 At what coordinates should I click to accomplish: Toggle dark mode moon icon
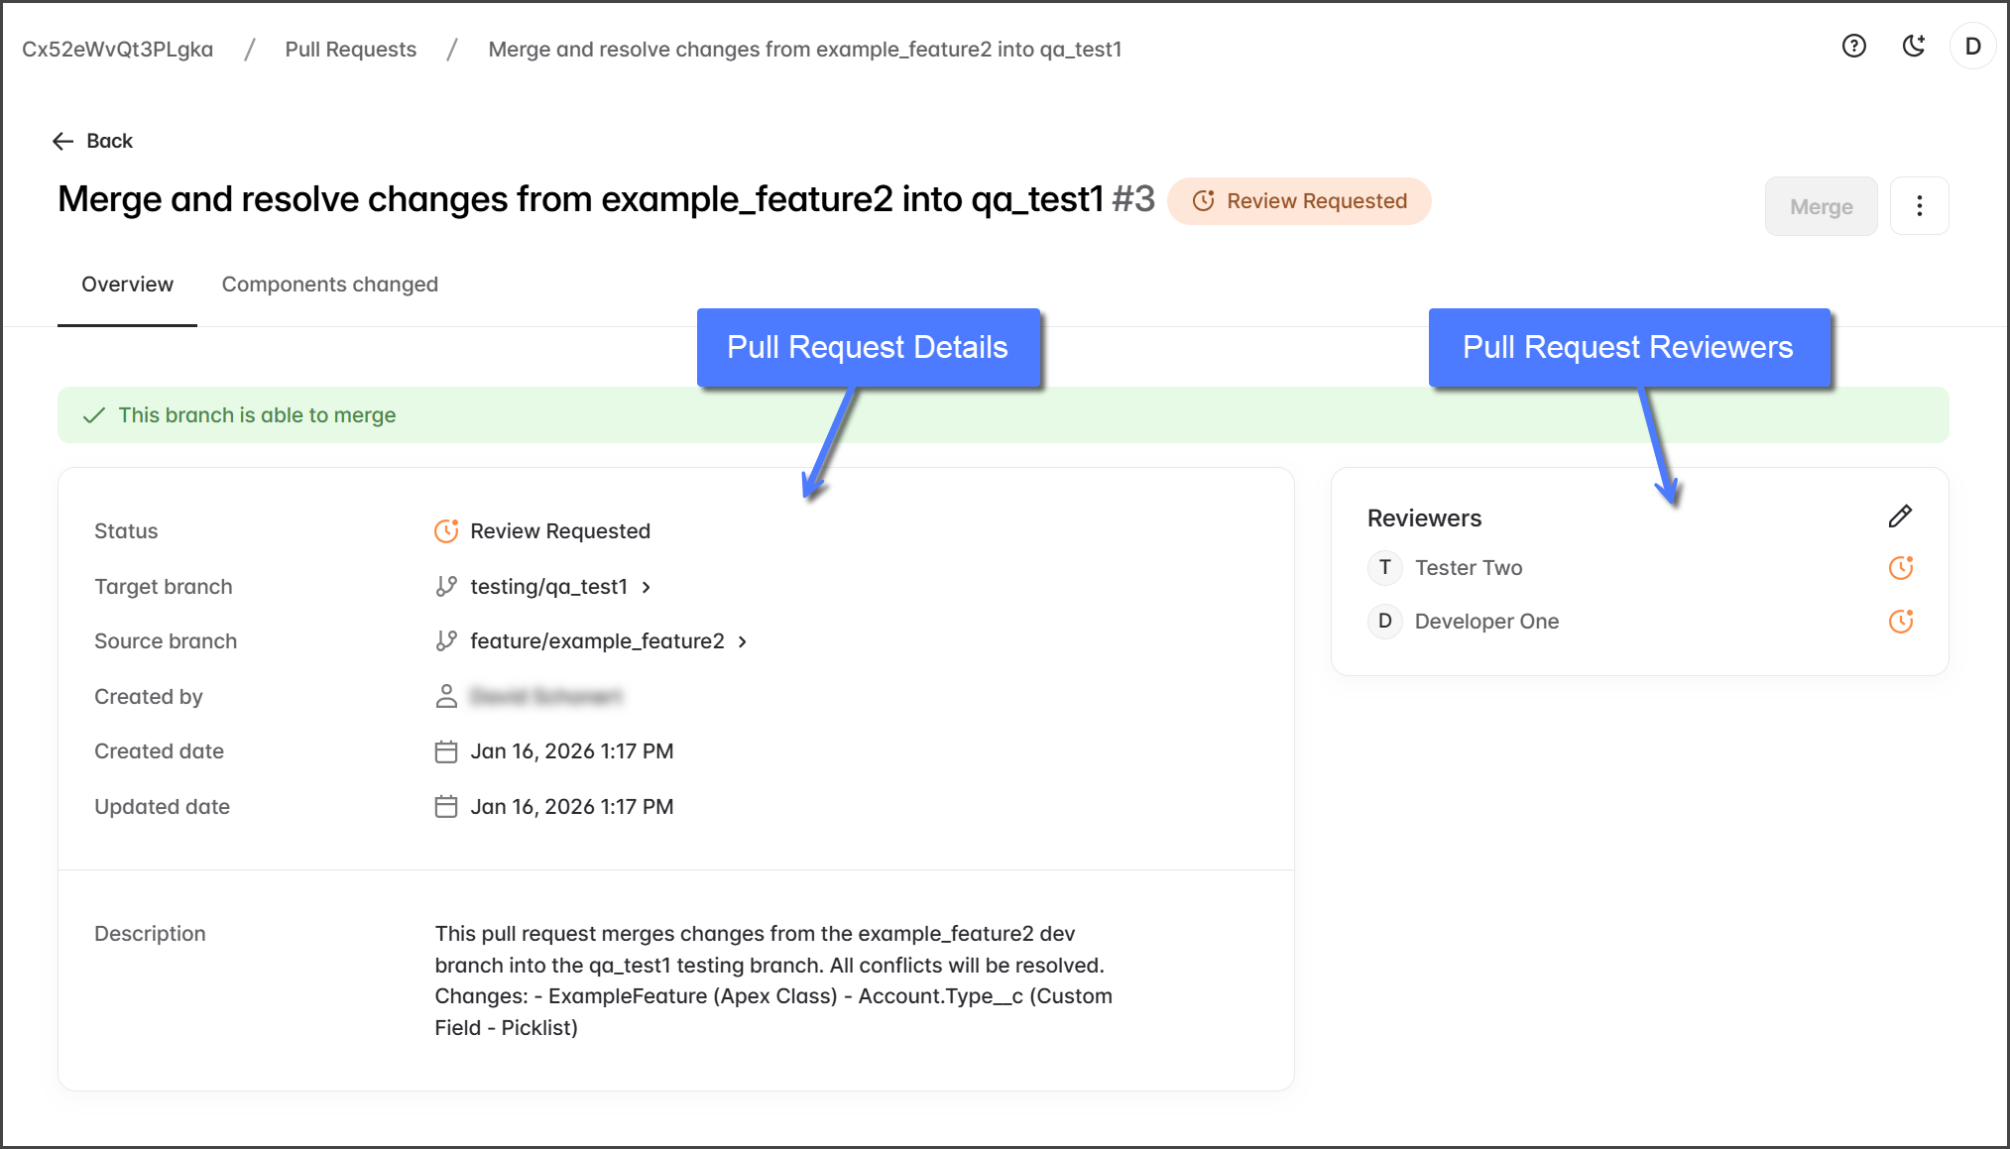point(1913,47)
